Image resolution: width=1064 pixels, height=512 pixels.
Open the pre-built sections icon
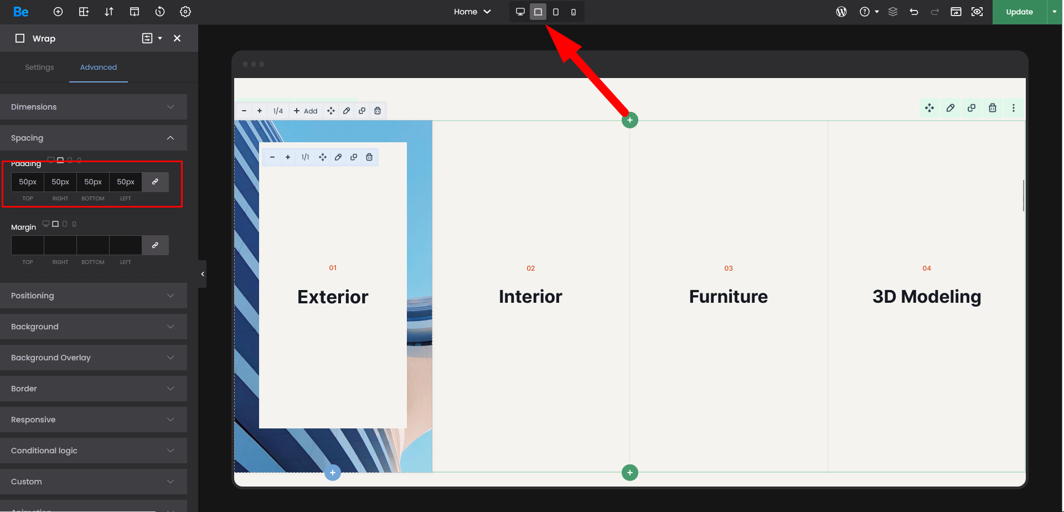click(84, 12)
